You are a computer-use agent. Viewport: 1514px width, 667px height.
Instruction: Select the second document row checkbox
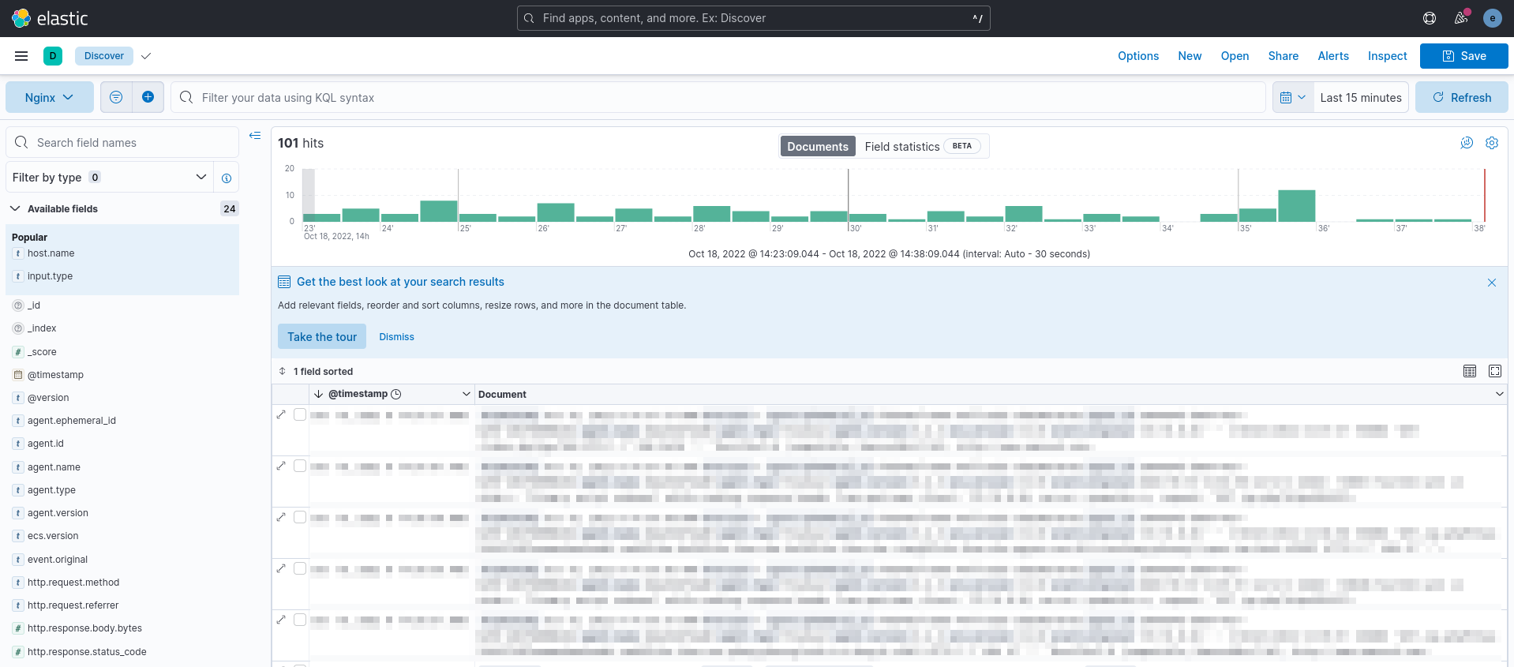point(300,466)
